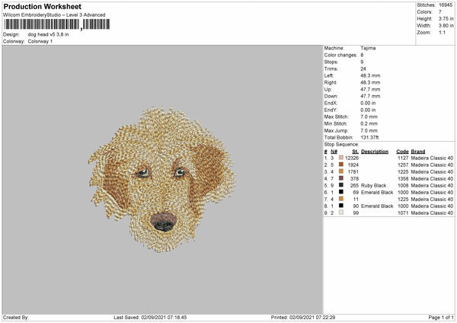Screen dimensions: 457x323
Task: Click Madeira Classic 40 in stop row 9
Action: (432, 213)
